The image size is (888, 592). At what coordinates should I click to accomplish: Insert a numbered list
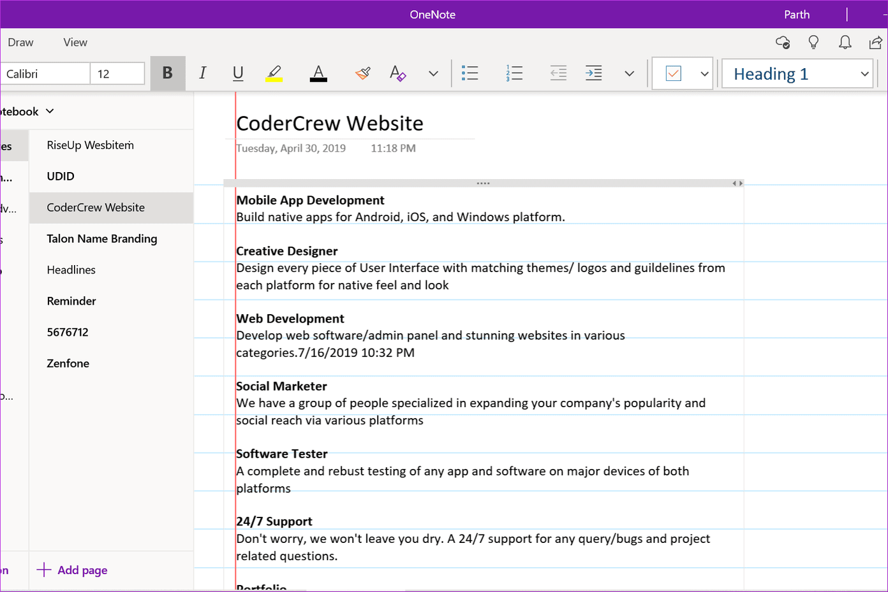tap(514, 73)
